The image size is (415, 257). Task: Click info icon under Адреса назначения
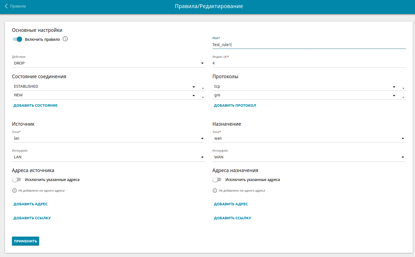[x=215, y=191]
